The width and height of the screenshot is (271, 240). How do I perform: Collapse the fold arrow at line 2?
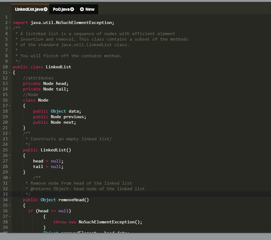pos(10,23)
